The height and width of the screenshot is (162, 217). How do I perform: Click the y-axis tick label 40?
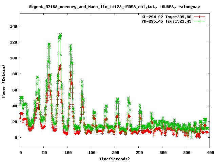15,106
